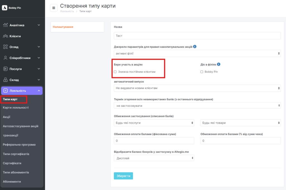Screen dimensions: 286x190
Task: Enable Знижка постійним клієнтам checkbox
Action: tap(115, 72)
